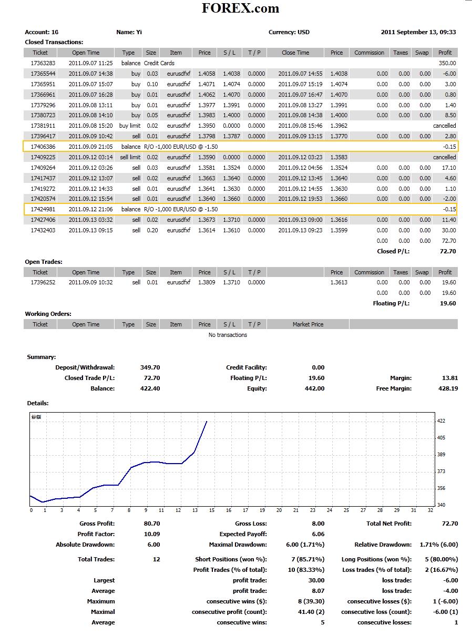Viewport: 472px width, 636px height.
Task: Click the profit factor value 10.09
Action: [x=152, y=534]
